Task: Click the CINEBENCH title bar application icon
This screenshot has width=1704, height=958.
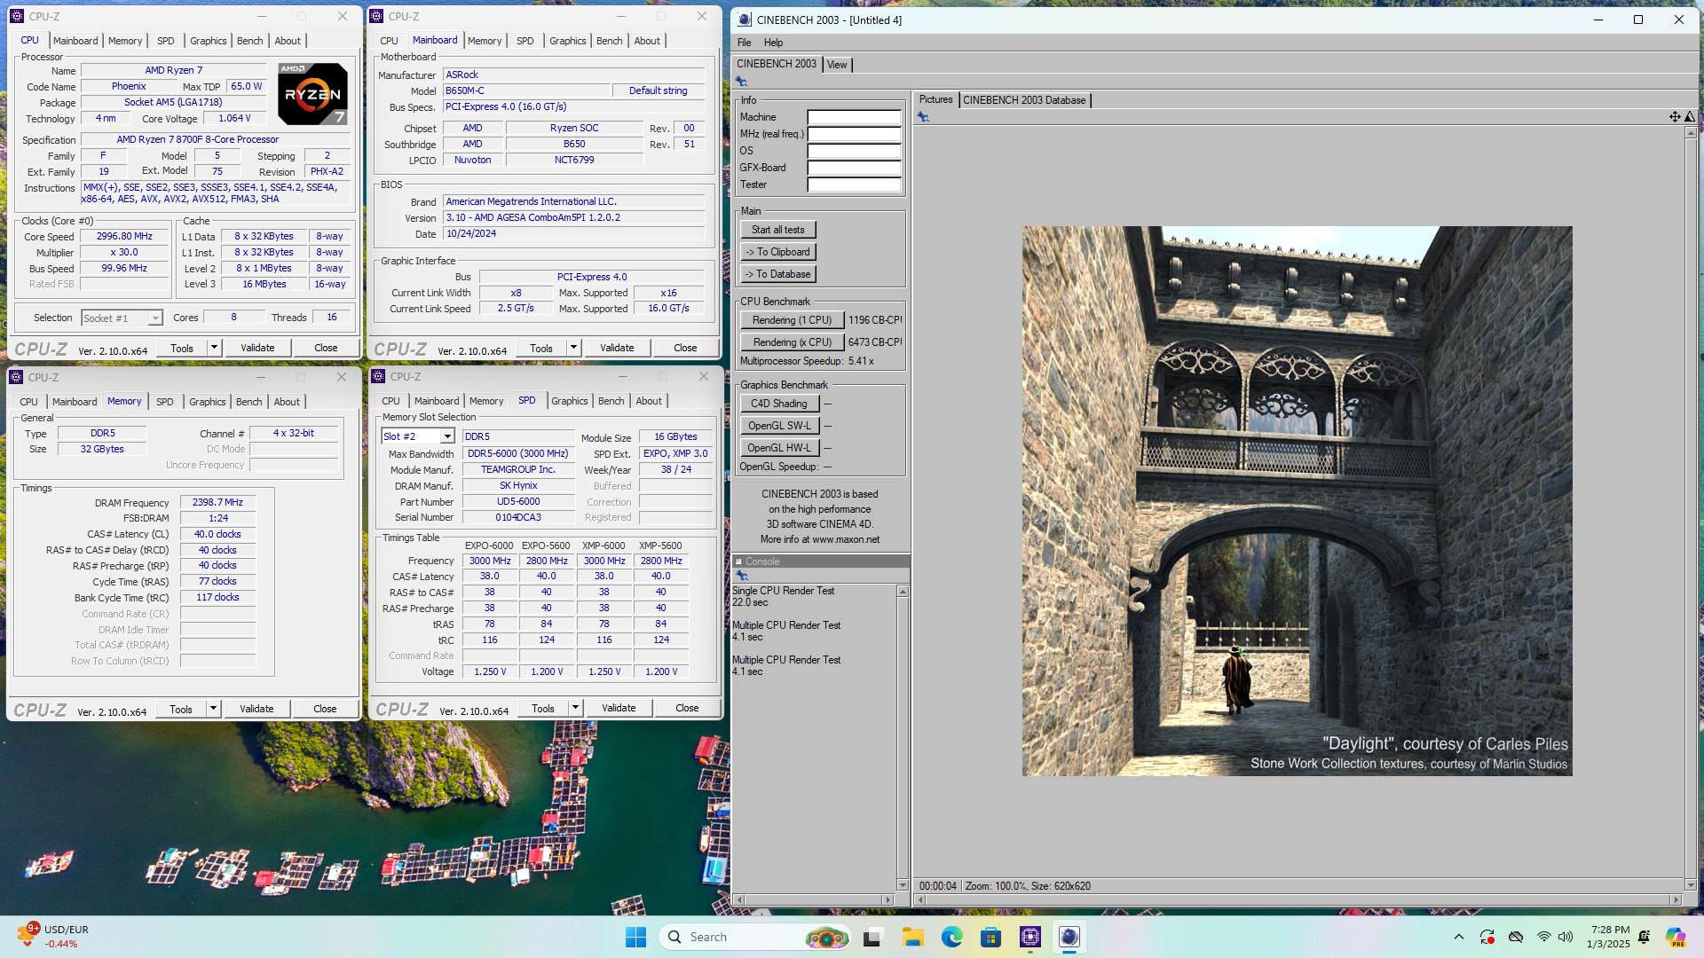Action: [x=744, y=20]
